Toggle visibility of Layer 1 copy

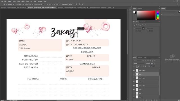134,86
